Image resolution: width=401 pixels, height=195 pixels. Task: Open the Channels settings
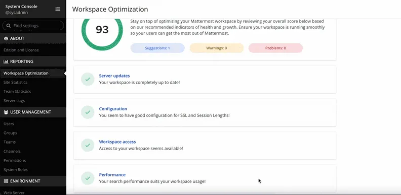click(x=12, y=151)
